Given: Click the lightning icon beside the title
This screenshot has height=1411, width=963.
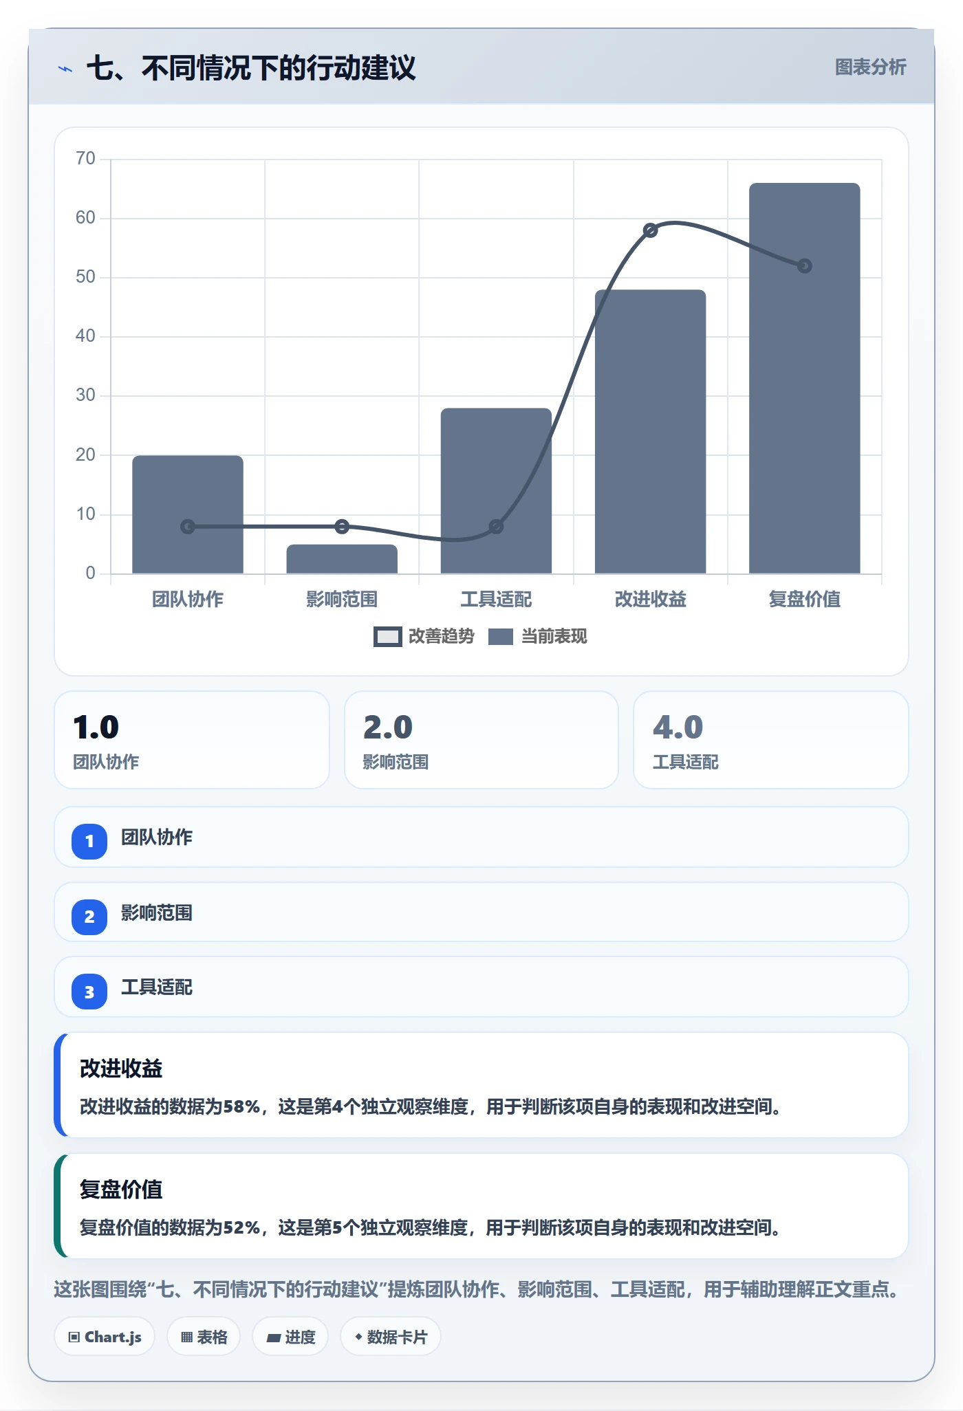Looking at the screenshot, I should pos(65,69).
